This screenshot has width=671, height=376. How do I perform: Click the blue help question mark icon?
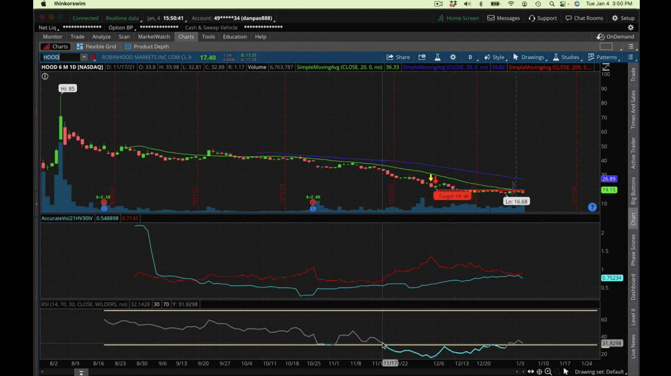(592, 207)
